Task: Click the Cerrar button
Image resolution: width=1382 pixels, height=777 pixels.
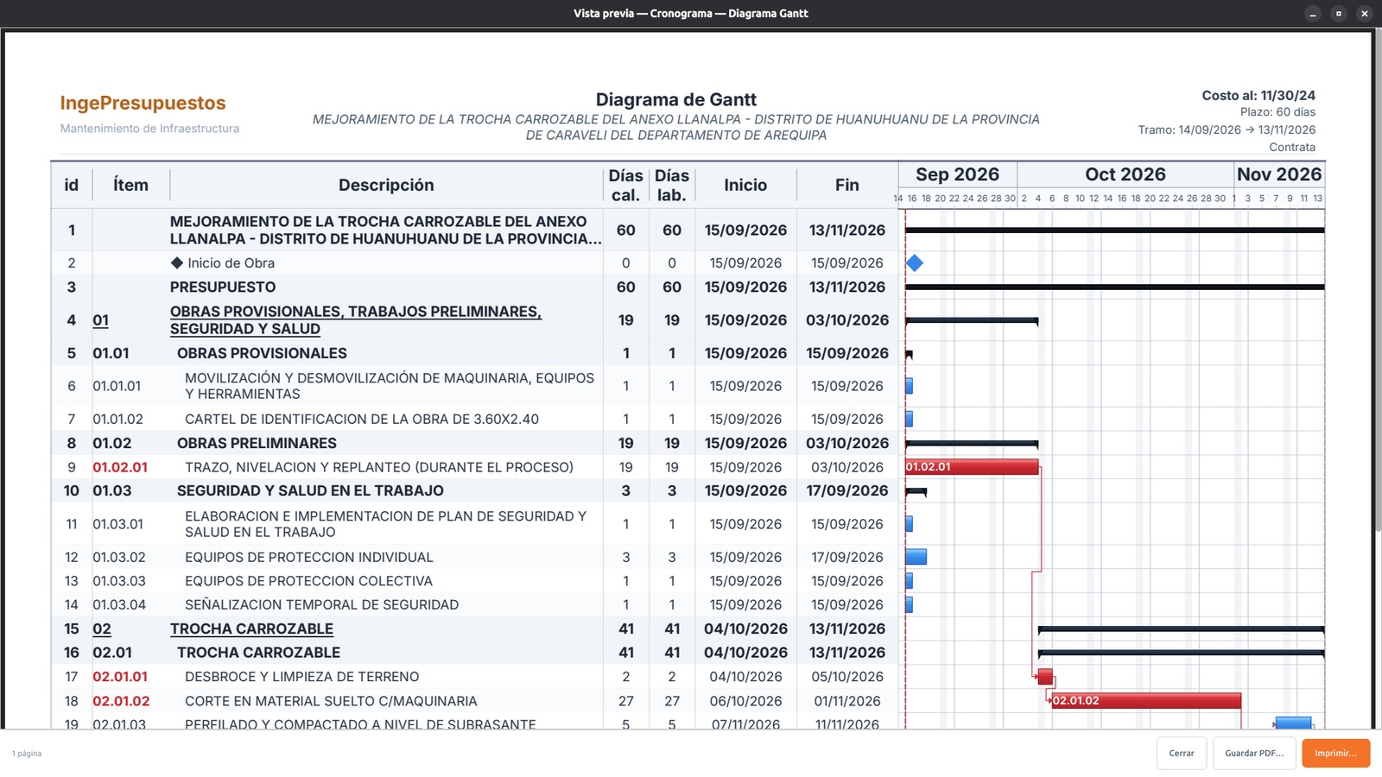Action: [1181, 753]
